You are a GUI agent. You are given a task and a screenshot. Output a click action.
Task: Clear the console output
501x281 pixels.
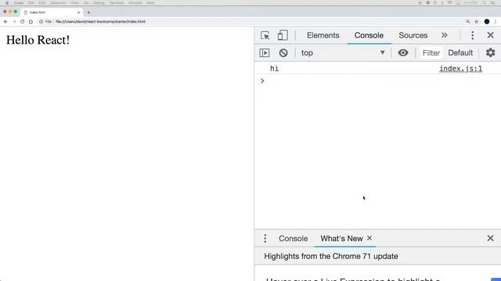click(283, 53)
